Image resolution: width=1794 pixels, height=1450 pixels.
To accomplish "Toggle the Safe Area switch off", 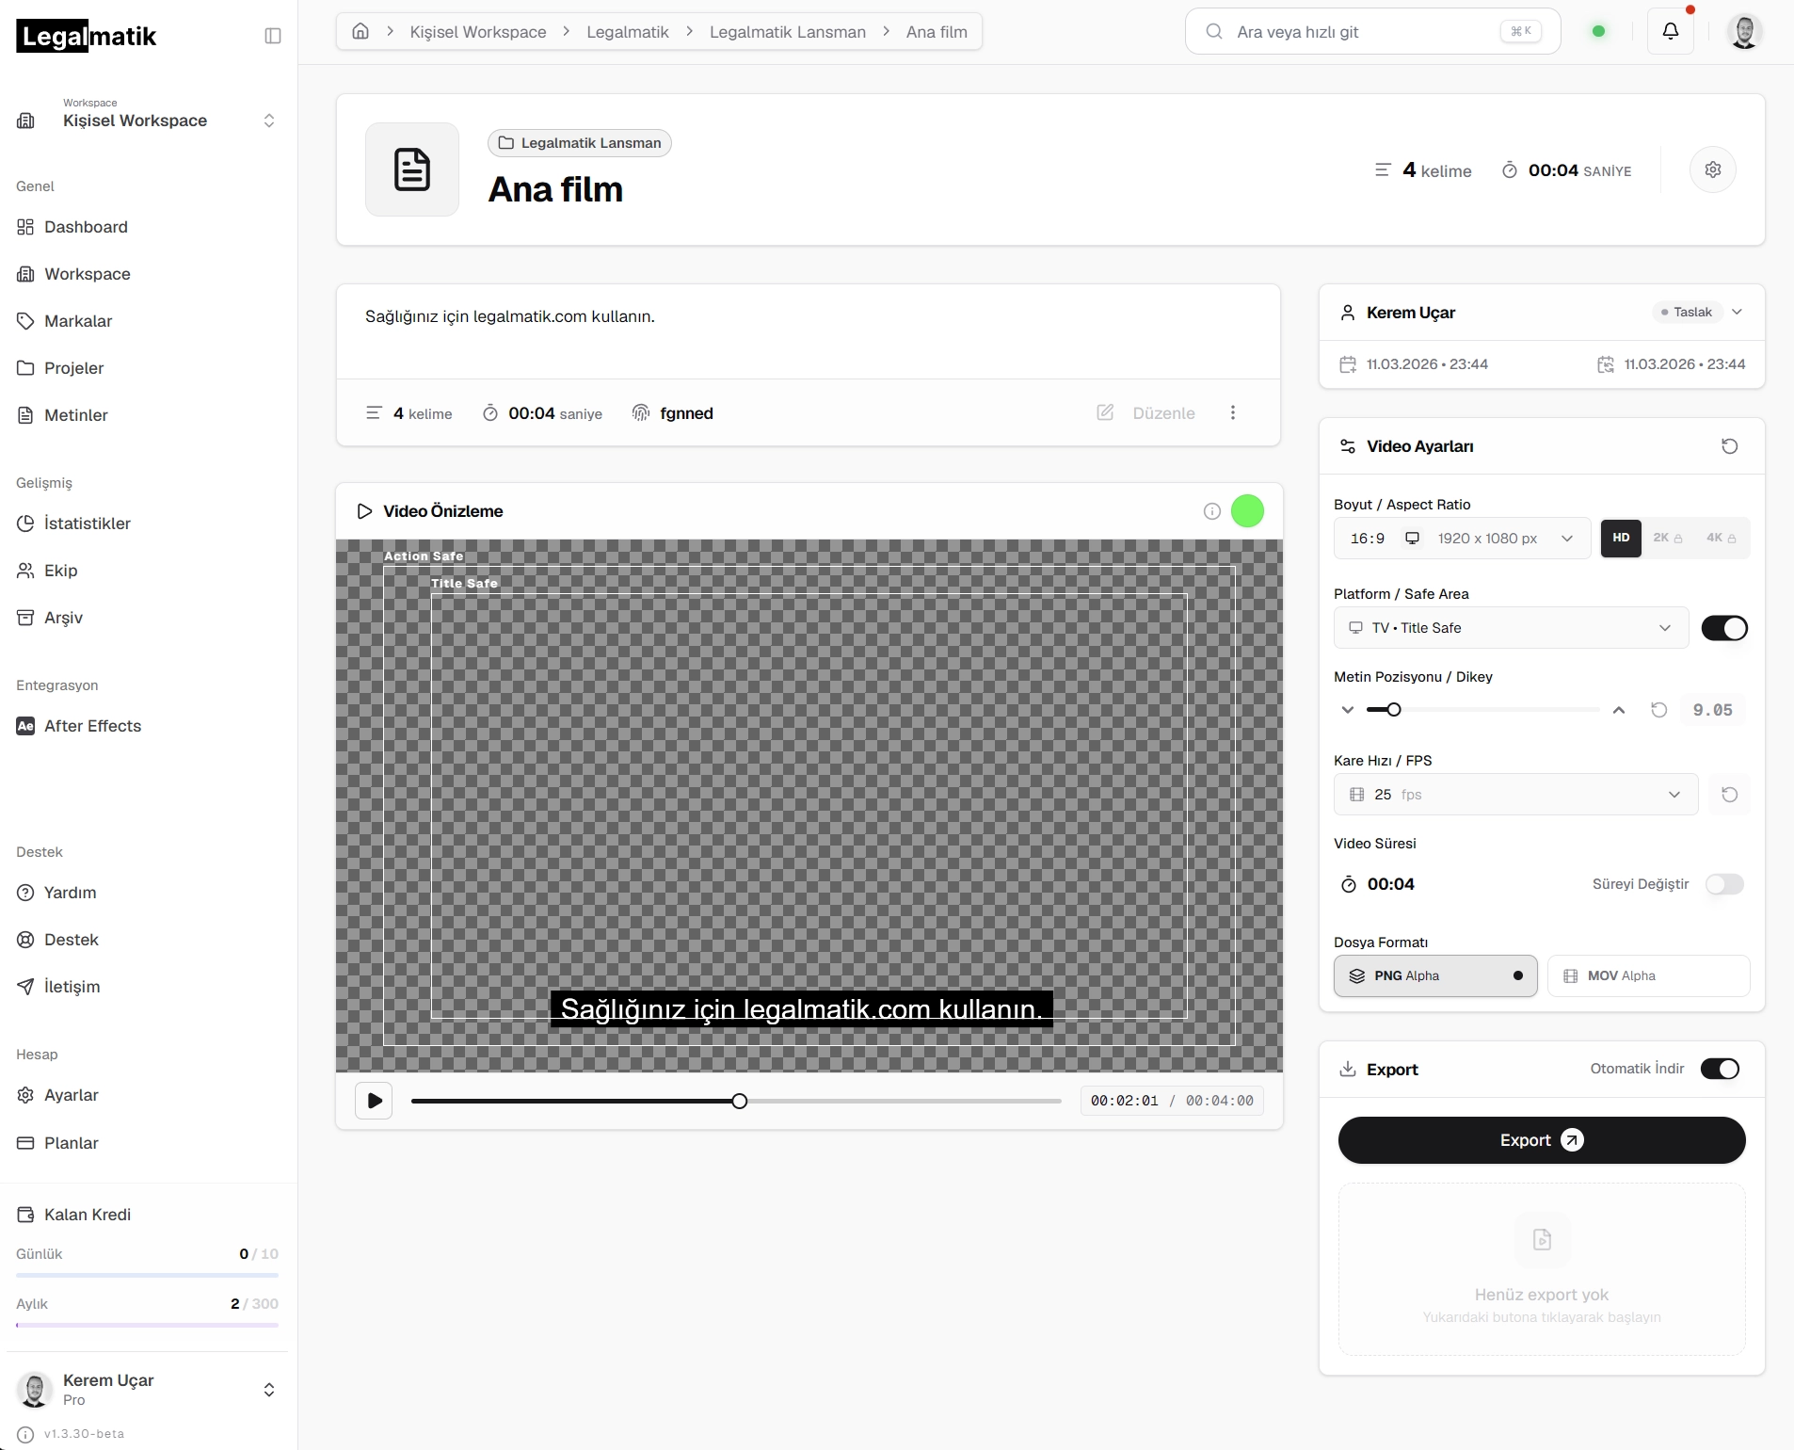I will [1724, 628].
